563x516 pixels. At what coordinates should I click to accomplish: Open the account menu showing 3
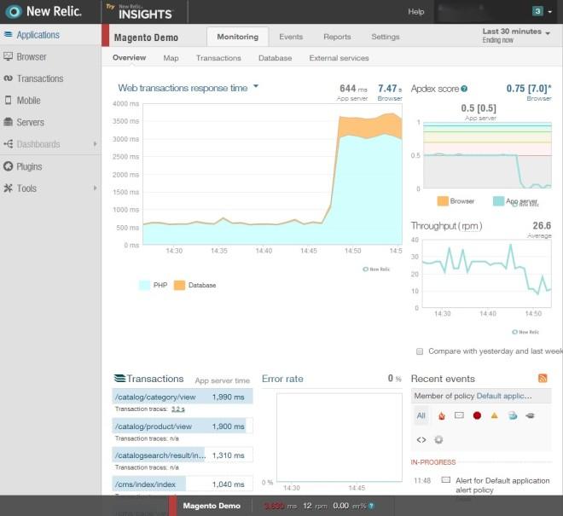click(543, 11)
